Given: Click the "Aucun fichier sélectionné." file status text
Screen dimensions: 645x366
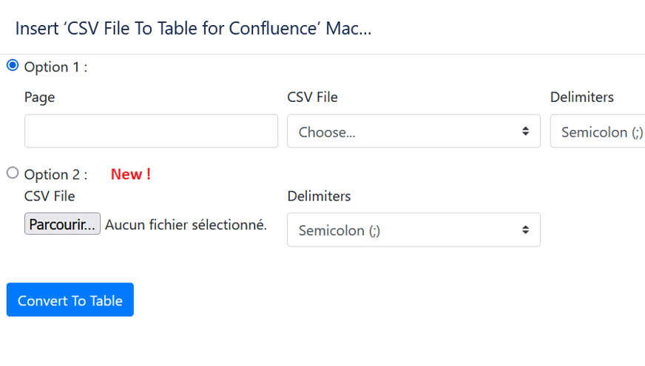Looking at the screenshot, I should (x=186, y=225).
